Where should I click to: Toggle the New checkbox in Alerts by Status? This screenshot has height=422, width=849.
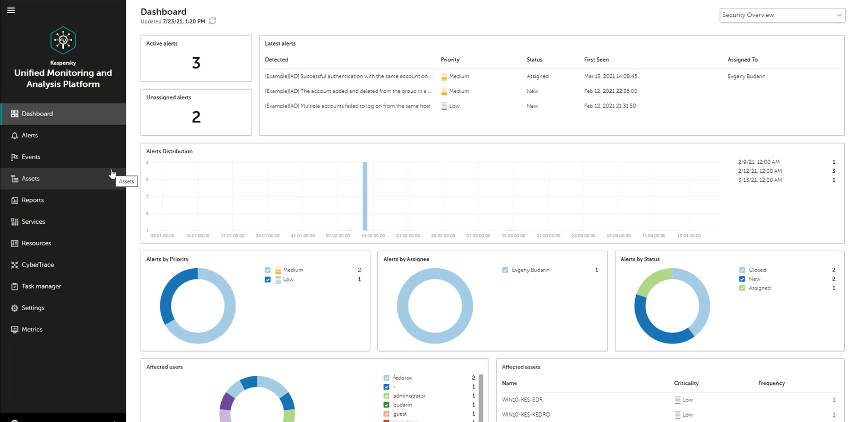pyautogui.click(x=742, y=279)
